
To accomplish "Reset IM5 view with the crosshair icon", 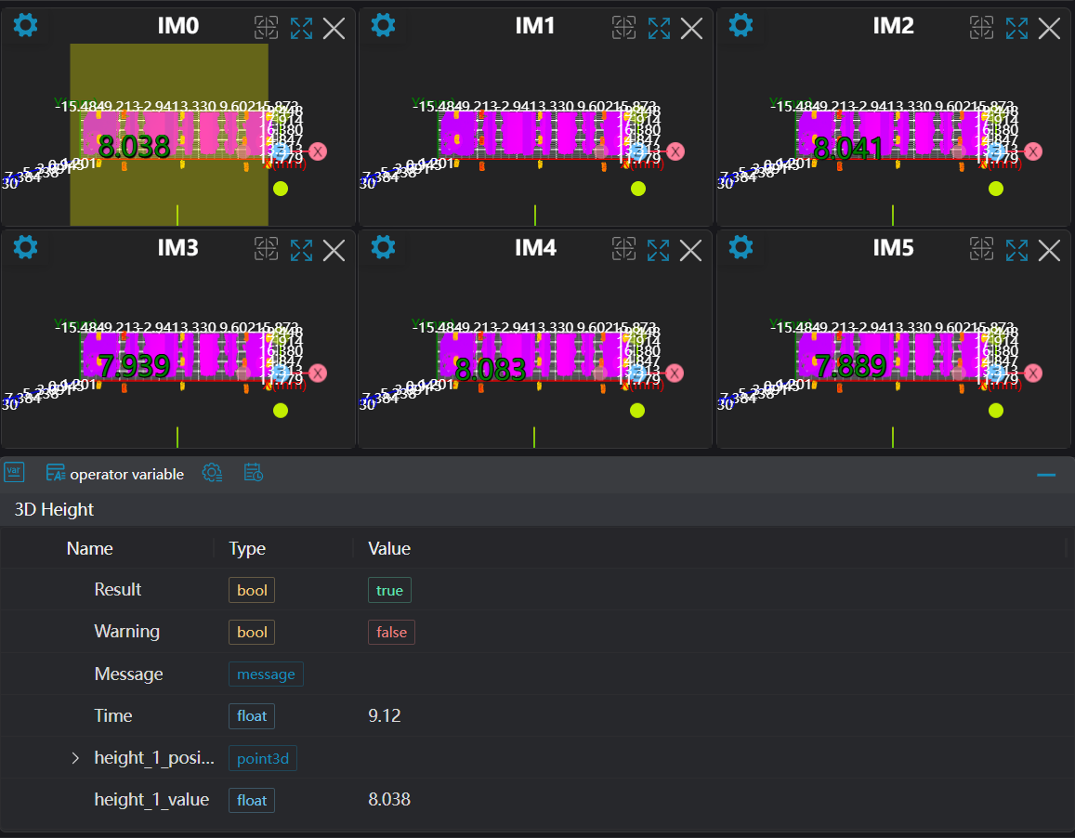I will (981, 250).
